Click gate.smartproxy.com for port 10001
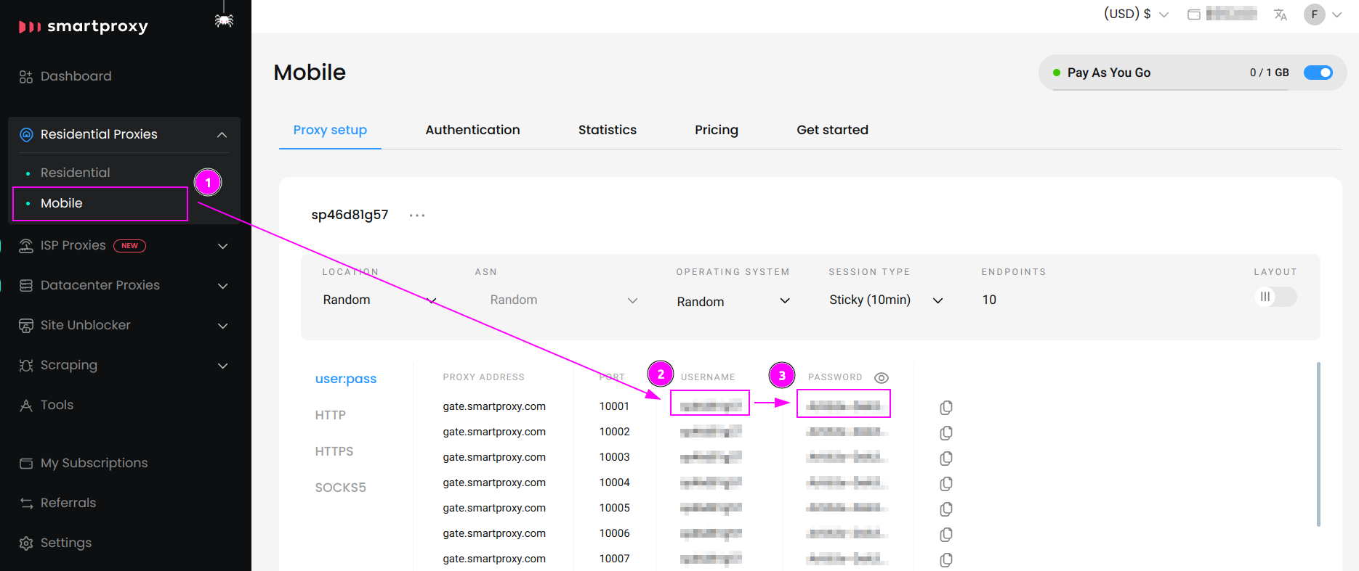Screen dimensions: 1359x571 494,406
